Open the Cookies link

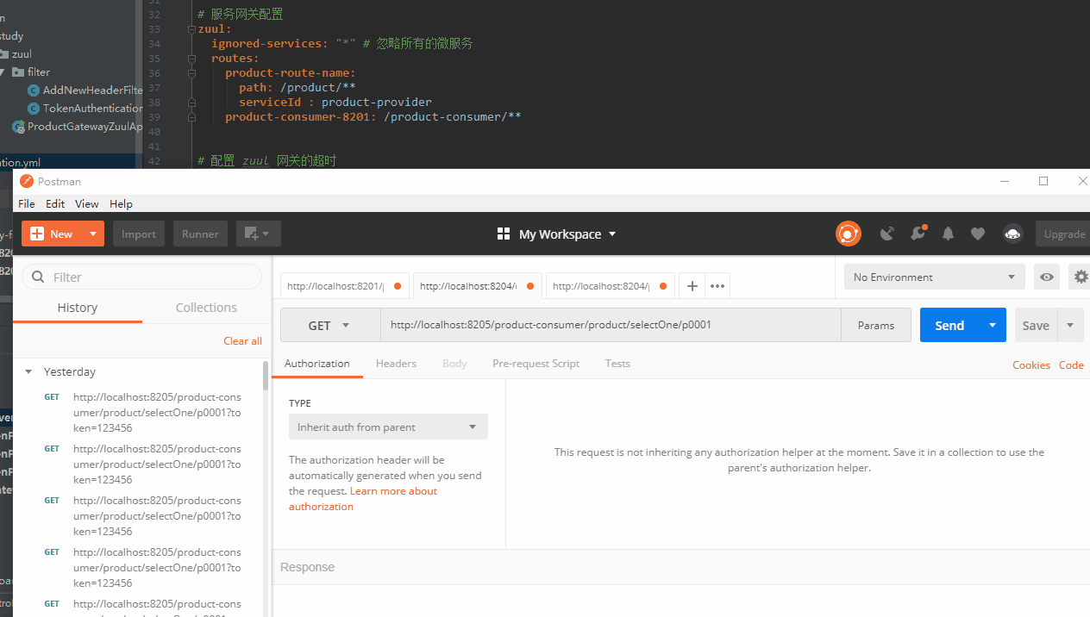[1031, 365]
